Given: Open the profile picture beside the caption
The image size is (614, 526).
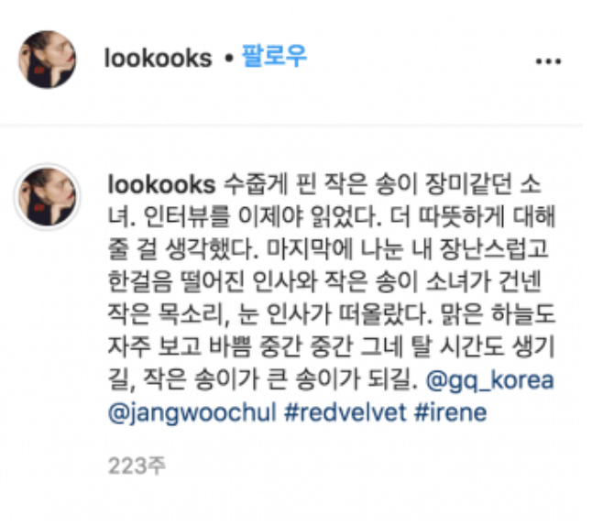Looking at the screenshot, I should pyautogui.click(x=48, y=197).
